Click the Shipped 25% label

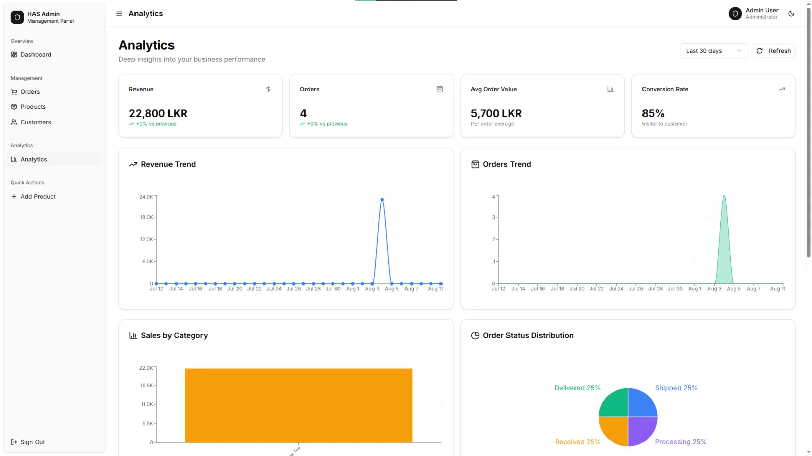[x=676, y=388]
